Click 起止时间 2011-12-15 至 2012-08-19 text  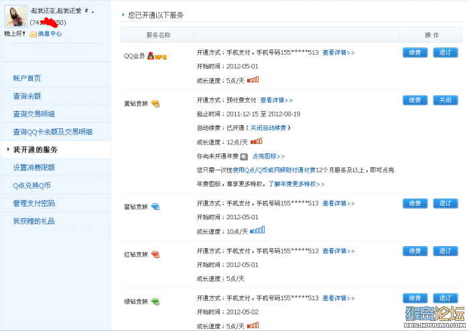coord(249,114)
